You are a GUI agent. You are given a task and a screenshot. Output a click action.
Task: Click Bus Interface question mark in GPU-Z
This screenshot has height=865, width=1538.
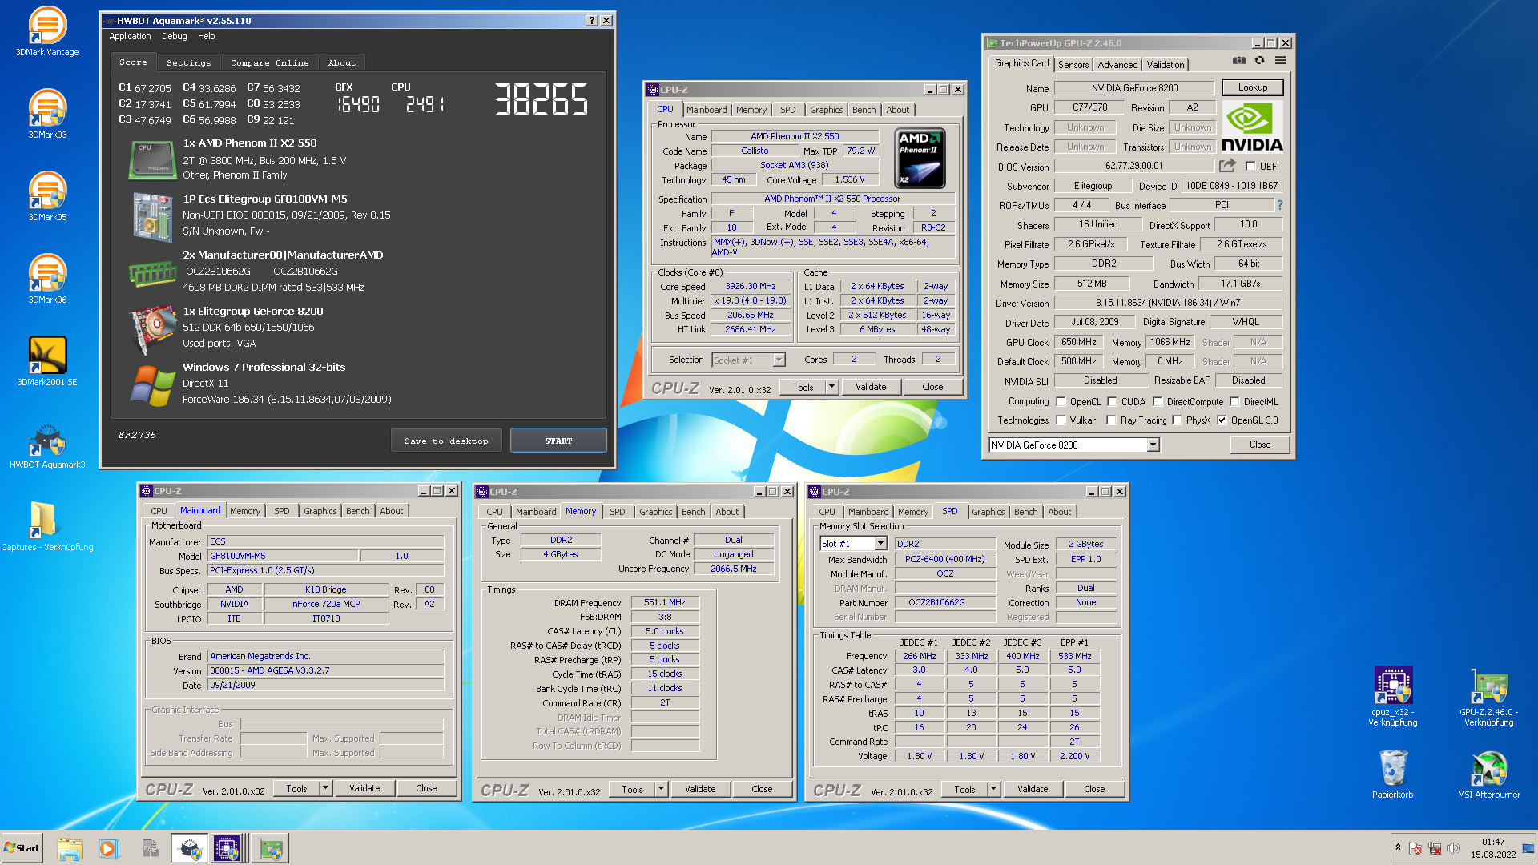pyautogui.click(x=1279, y=205)
